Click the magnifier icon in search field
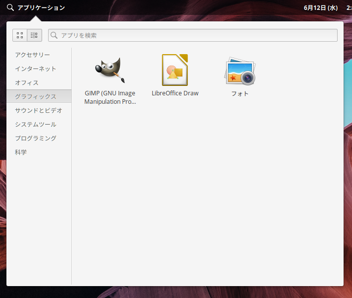 pyautogui.click(x=54, y=35)
